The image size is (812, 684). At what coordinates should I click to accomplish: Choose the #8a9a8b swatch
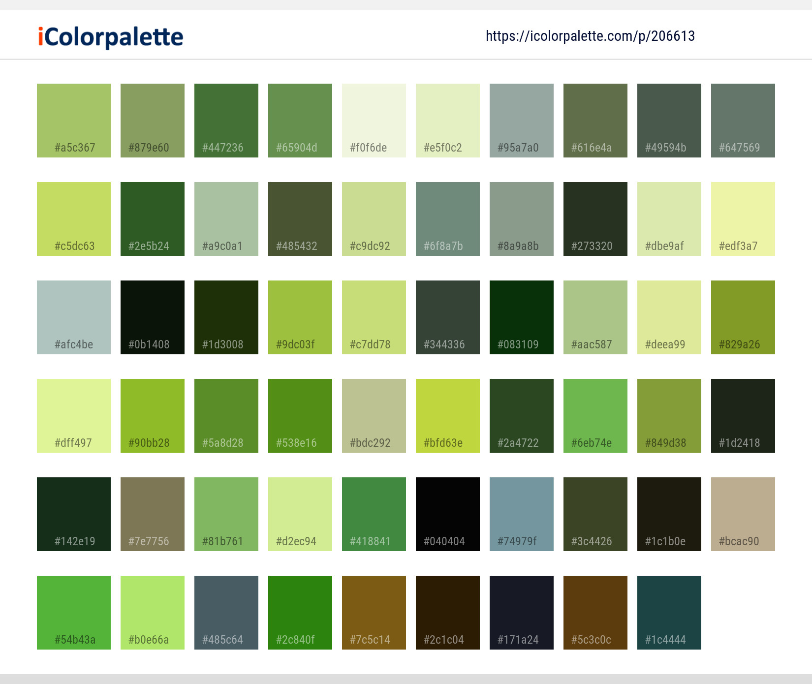[522, 219]
